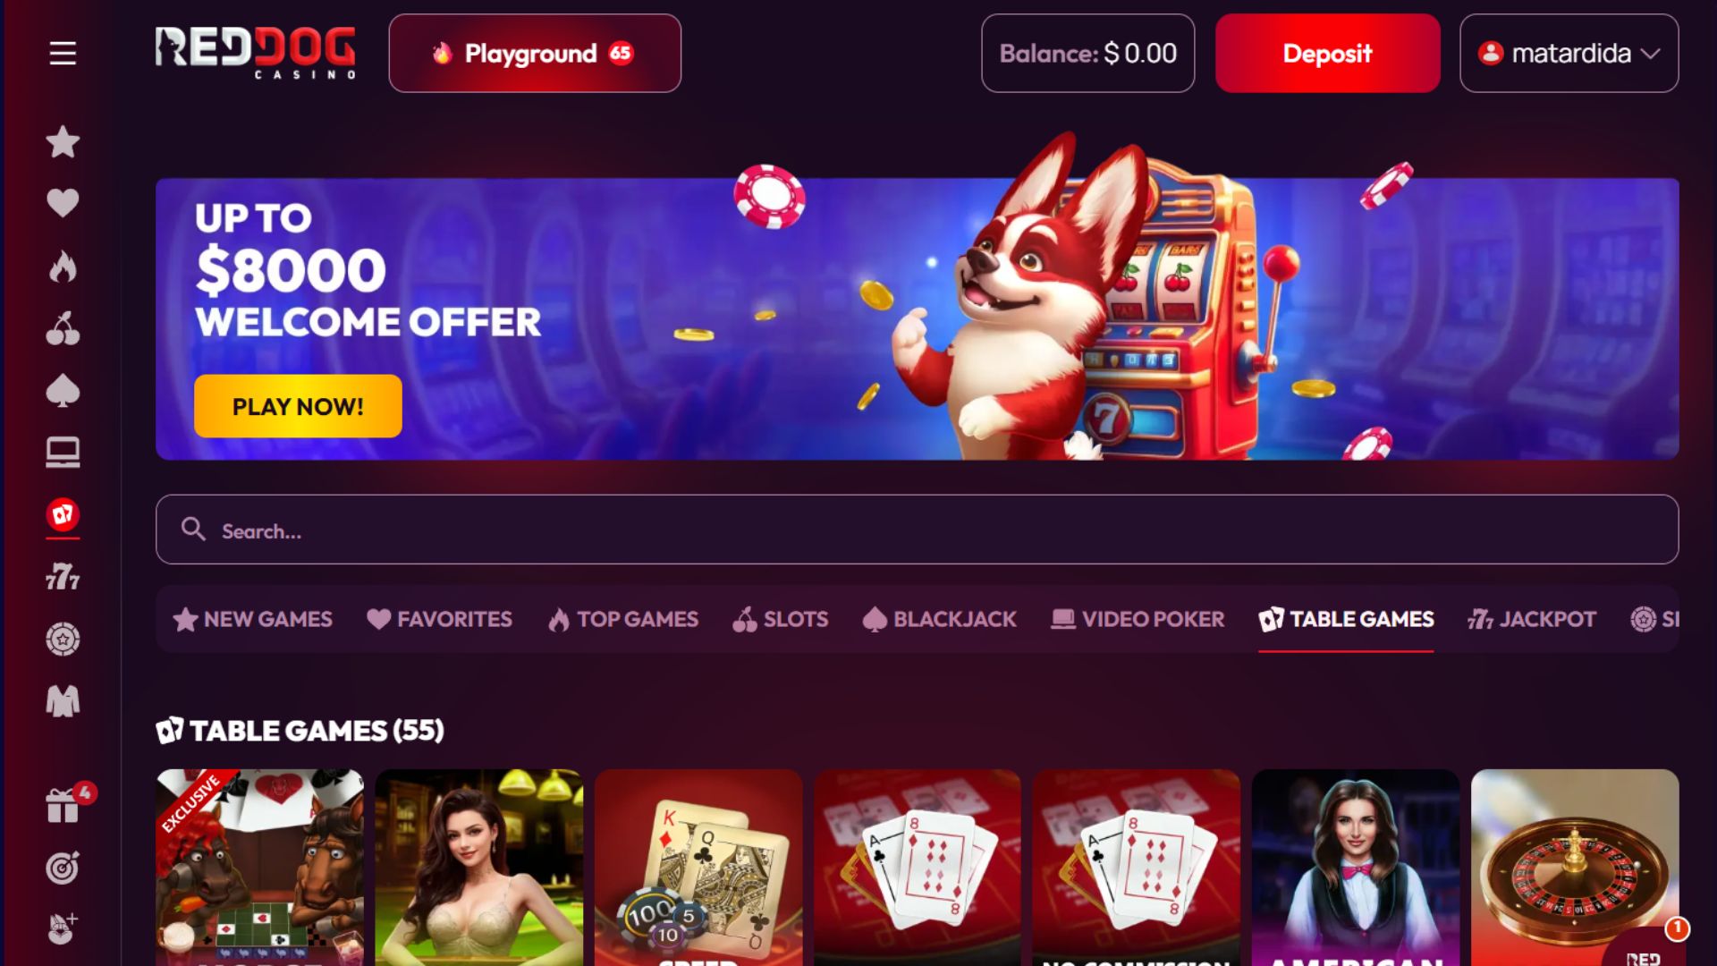This screenshot has height=966, width=1717.
Task: Select the spade Blackjack sidebar icon
Action: coord(63,391)
